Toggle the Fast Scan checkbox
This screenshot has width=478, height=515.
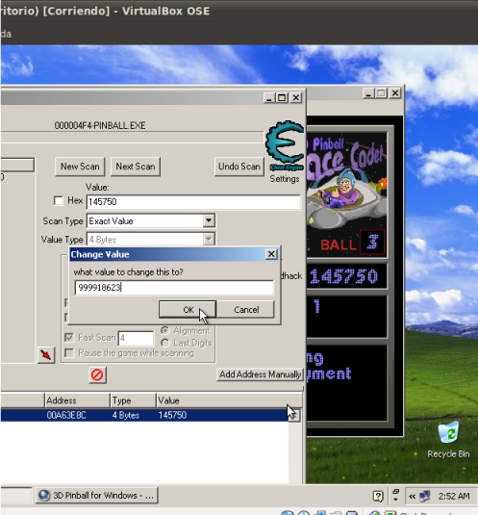[69, 337]
